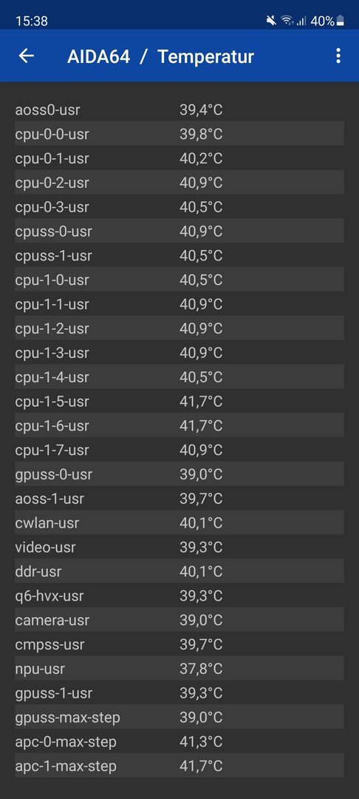Select the aoss0-usr temperature row

[x=179, y=109]
